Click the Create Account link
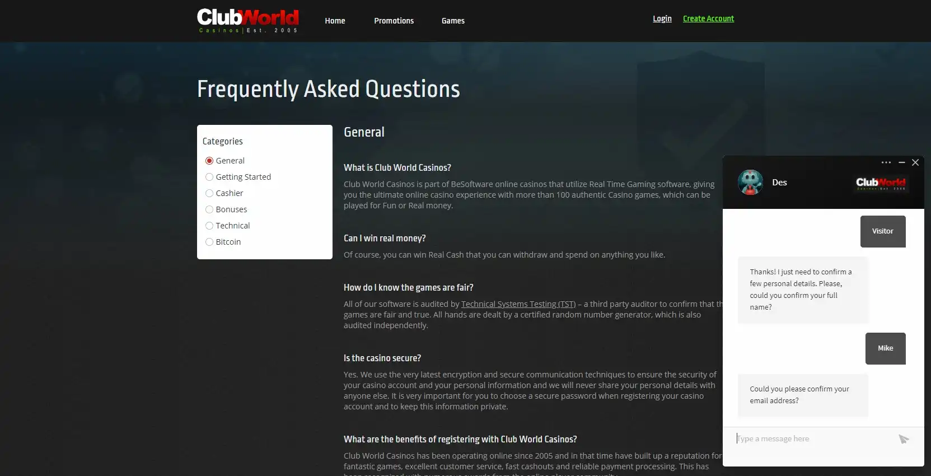 [708, 18]
